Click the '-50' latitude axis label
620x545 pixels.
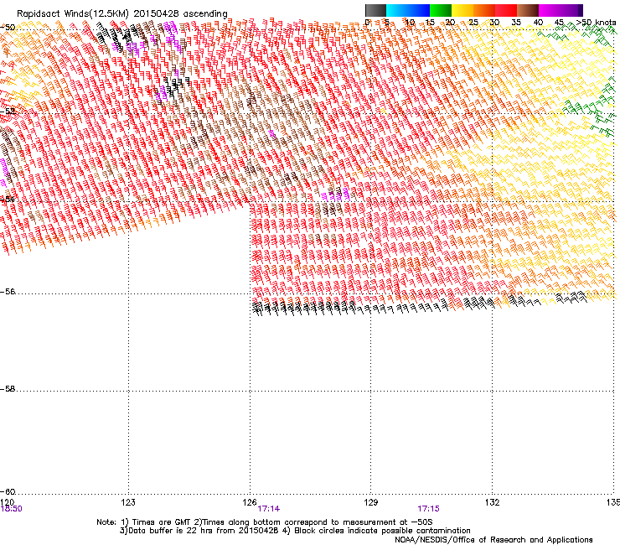(8, 28)
